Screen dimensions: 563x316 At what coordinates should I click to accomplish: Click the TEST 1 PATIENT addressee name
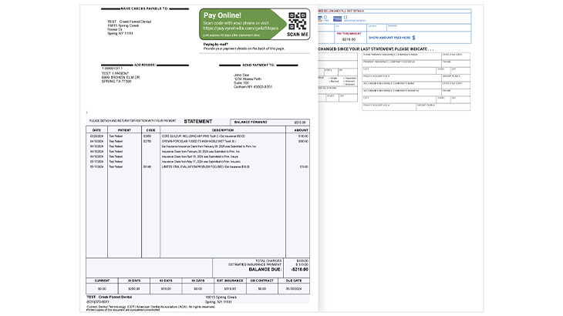tap(115, 73)
